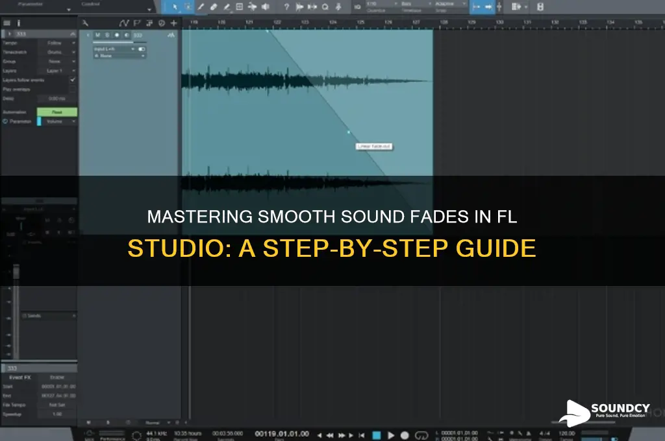
Task: Click the 4/4 time signature
Action: click(545, 433)
